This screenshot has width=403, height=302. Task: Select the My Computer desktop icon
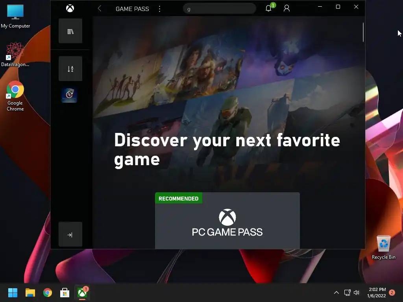[x=15, y=16]
